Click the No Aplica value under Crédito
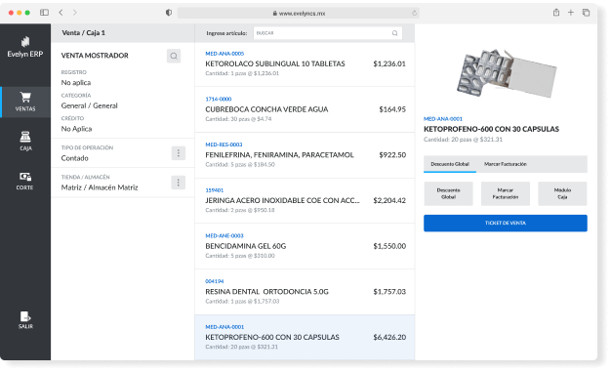This screenshot has height=372, width=611. [x=76, y=129]
